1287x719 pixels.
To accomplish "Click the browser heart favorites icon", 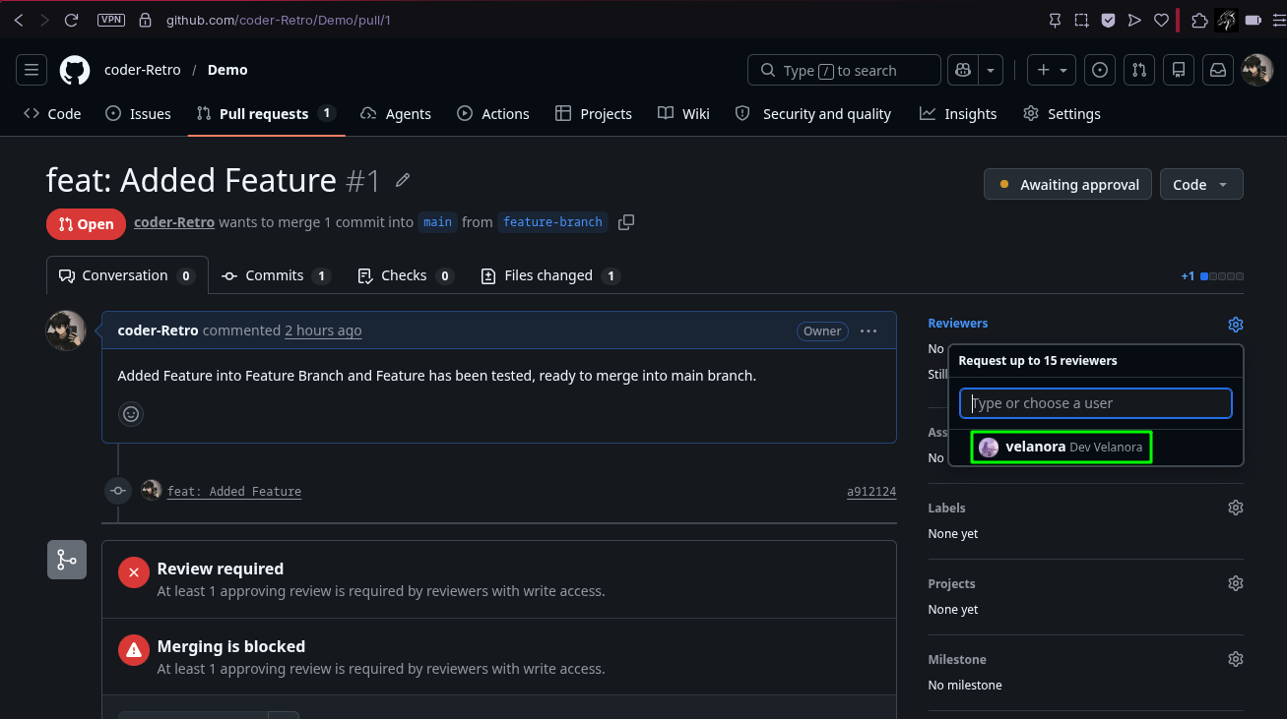I will coord(1161,20).
